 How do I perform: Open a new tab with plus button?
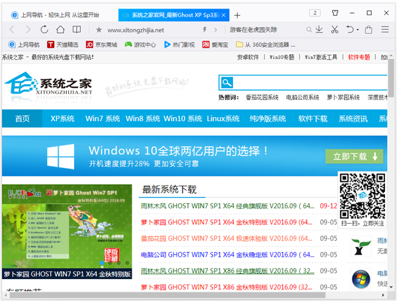click(x=237, y=15)
